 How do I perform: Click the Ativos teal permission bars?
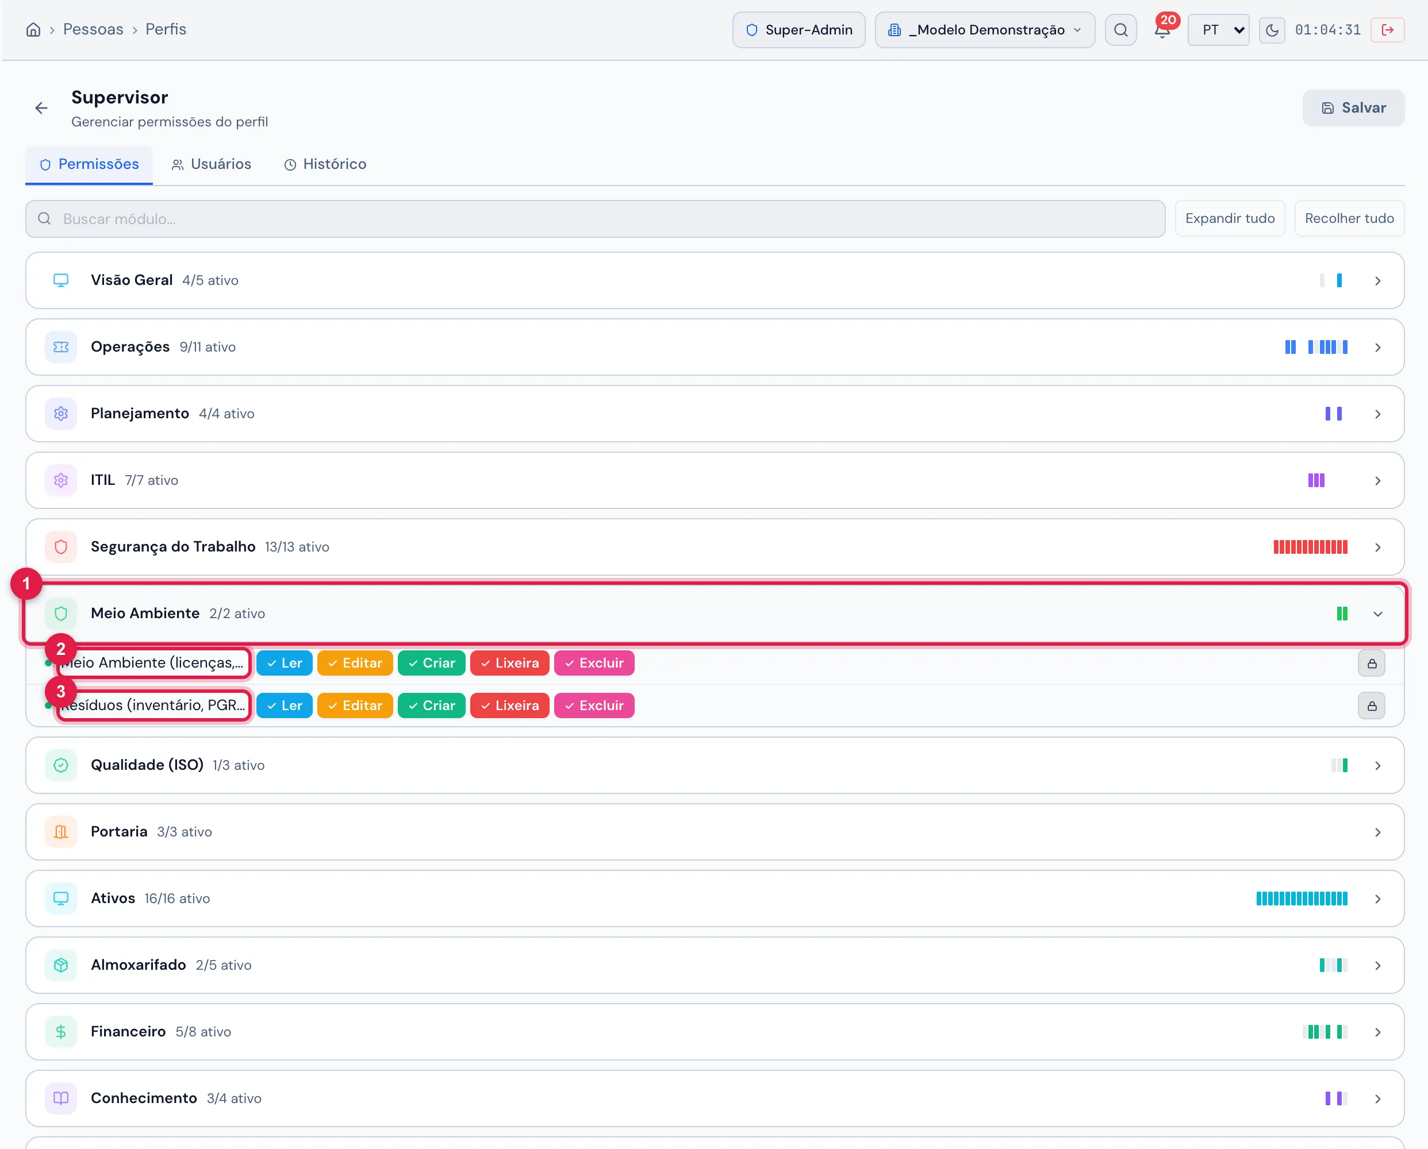pos(1302,898)
